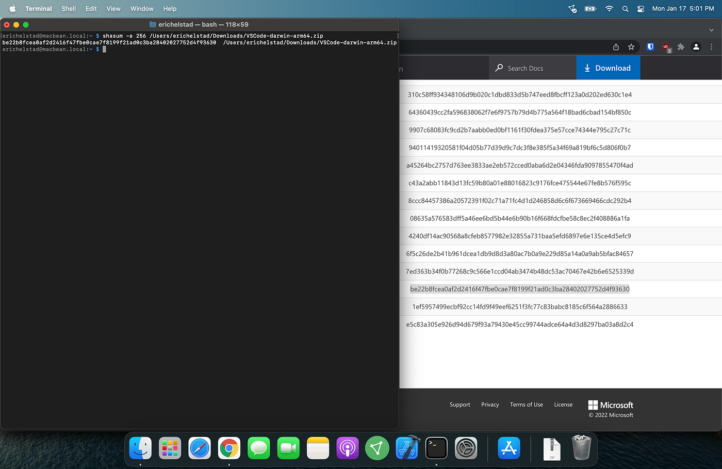Select the highlighted be22b8 checksum row

(519, 289)
